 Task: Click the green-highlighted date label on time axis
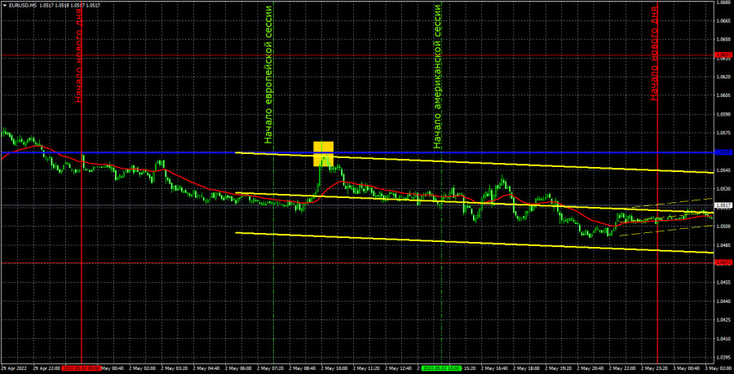[x=442, y=368]
